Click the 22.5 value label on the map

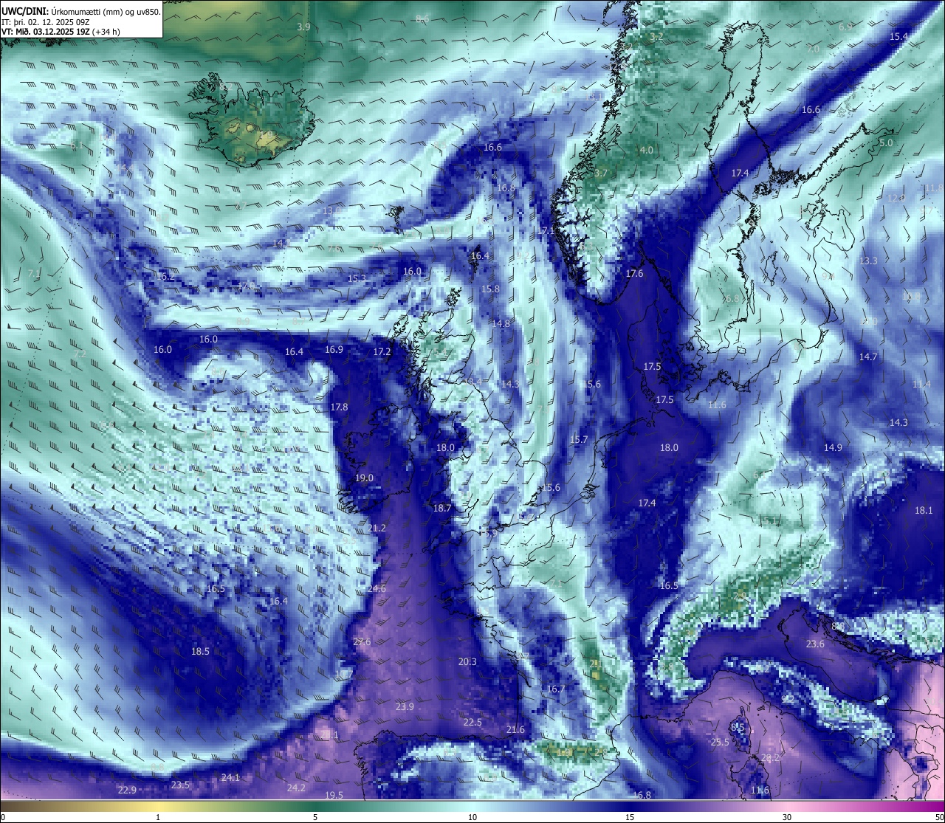click(472, 723)
